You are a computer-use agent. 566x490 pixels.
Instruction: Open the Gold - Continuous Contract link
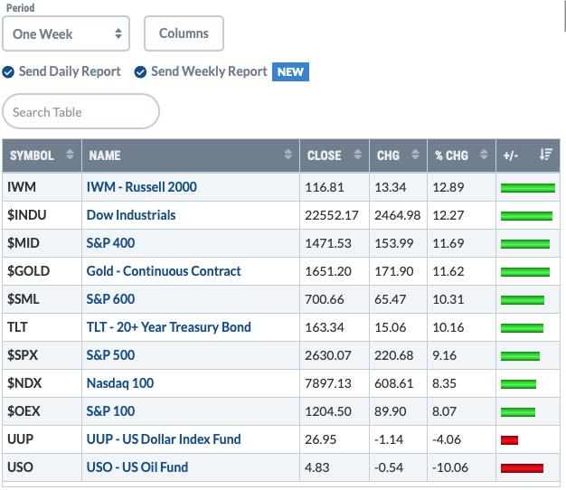tap(164, 271)
